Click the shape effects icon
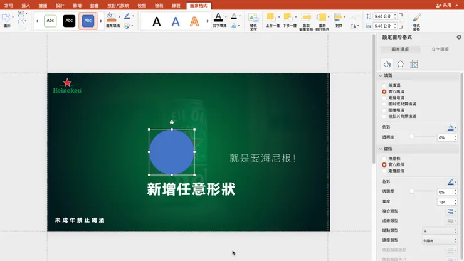This screenshot has width=464, height=261. 127,26
